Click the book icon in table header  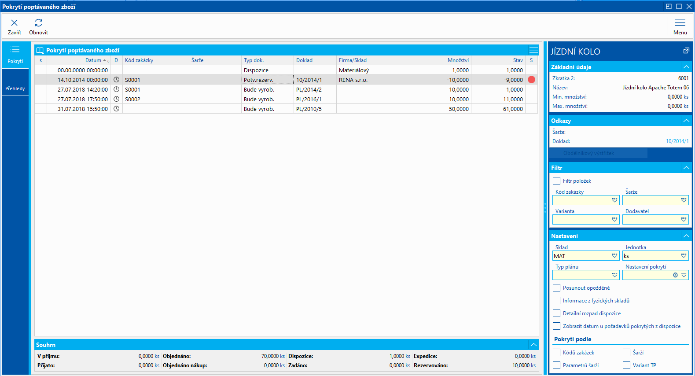[x=40, y=50]
